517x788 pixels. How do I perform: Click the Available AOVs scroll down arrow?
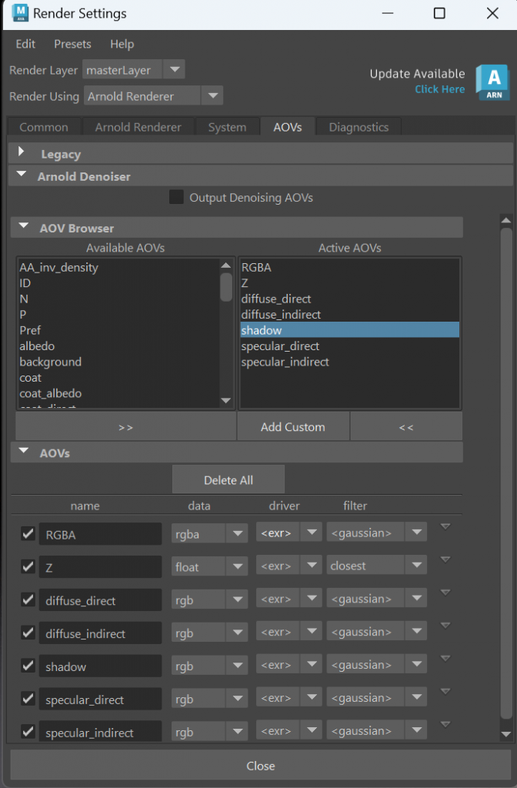point(226,400)
